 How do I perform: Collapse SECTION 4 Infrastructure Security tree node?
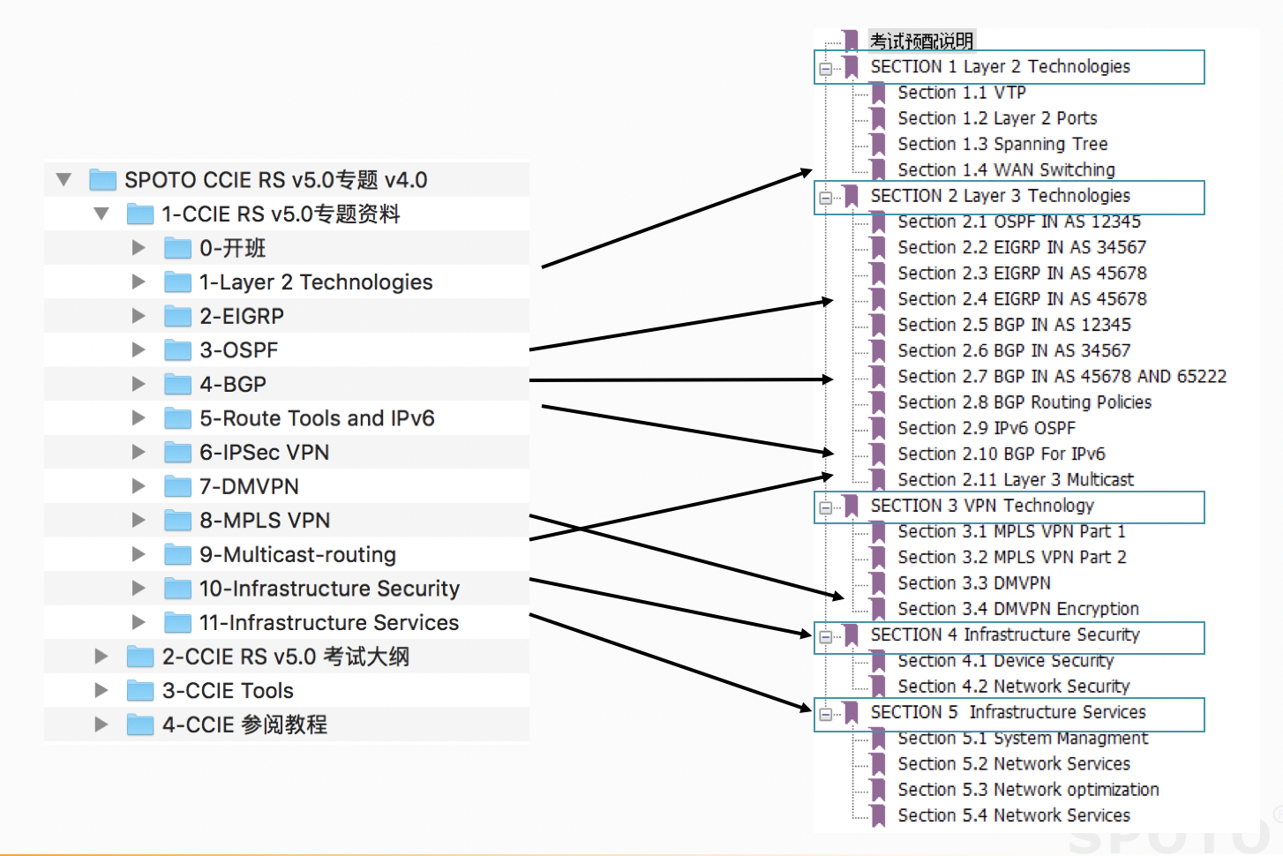[825, 636]
